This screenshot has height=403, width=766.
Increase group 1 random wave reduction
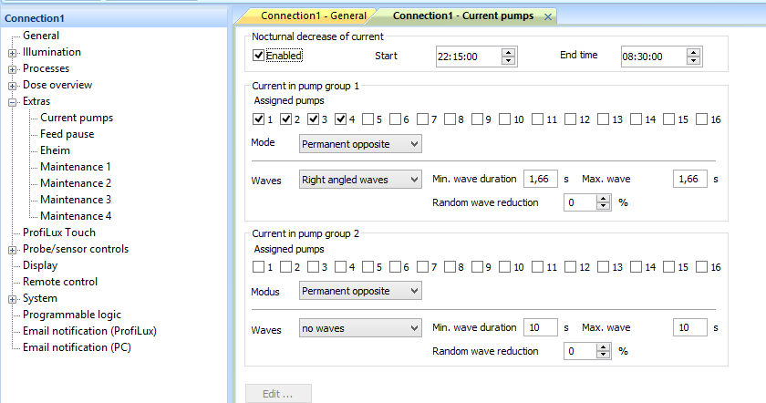(x=602, y=199)
